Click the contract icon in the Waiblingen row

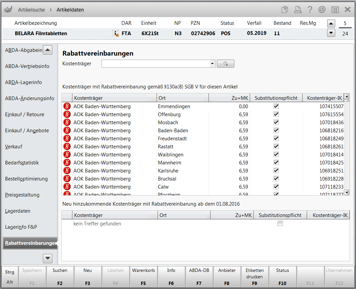(x=67, y=154)
